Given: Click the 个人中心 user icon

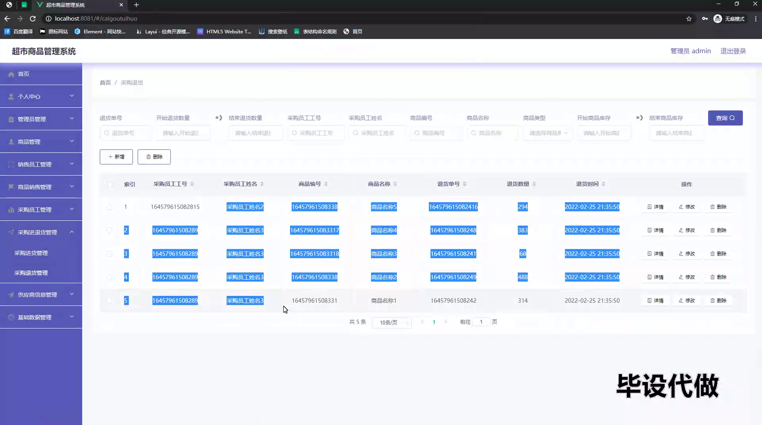Looking at the screenshot, I should [11, 96].
